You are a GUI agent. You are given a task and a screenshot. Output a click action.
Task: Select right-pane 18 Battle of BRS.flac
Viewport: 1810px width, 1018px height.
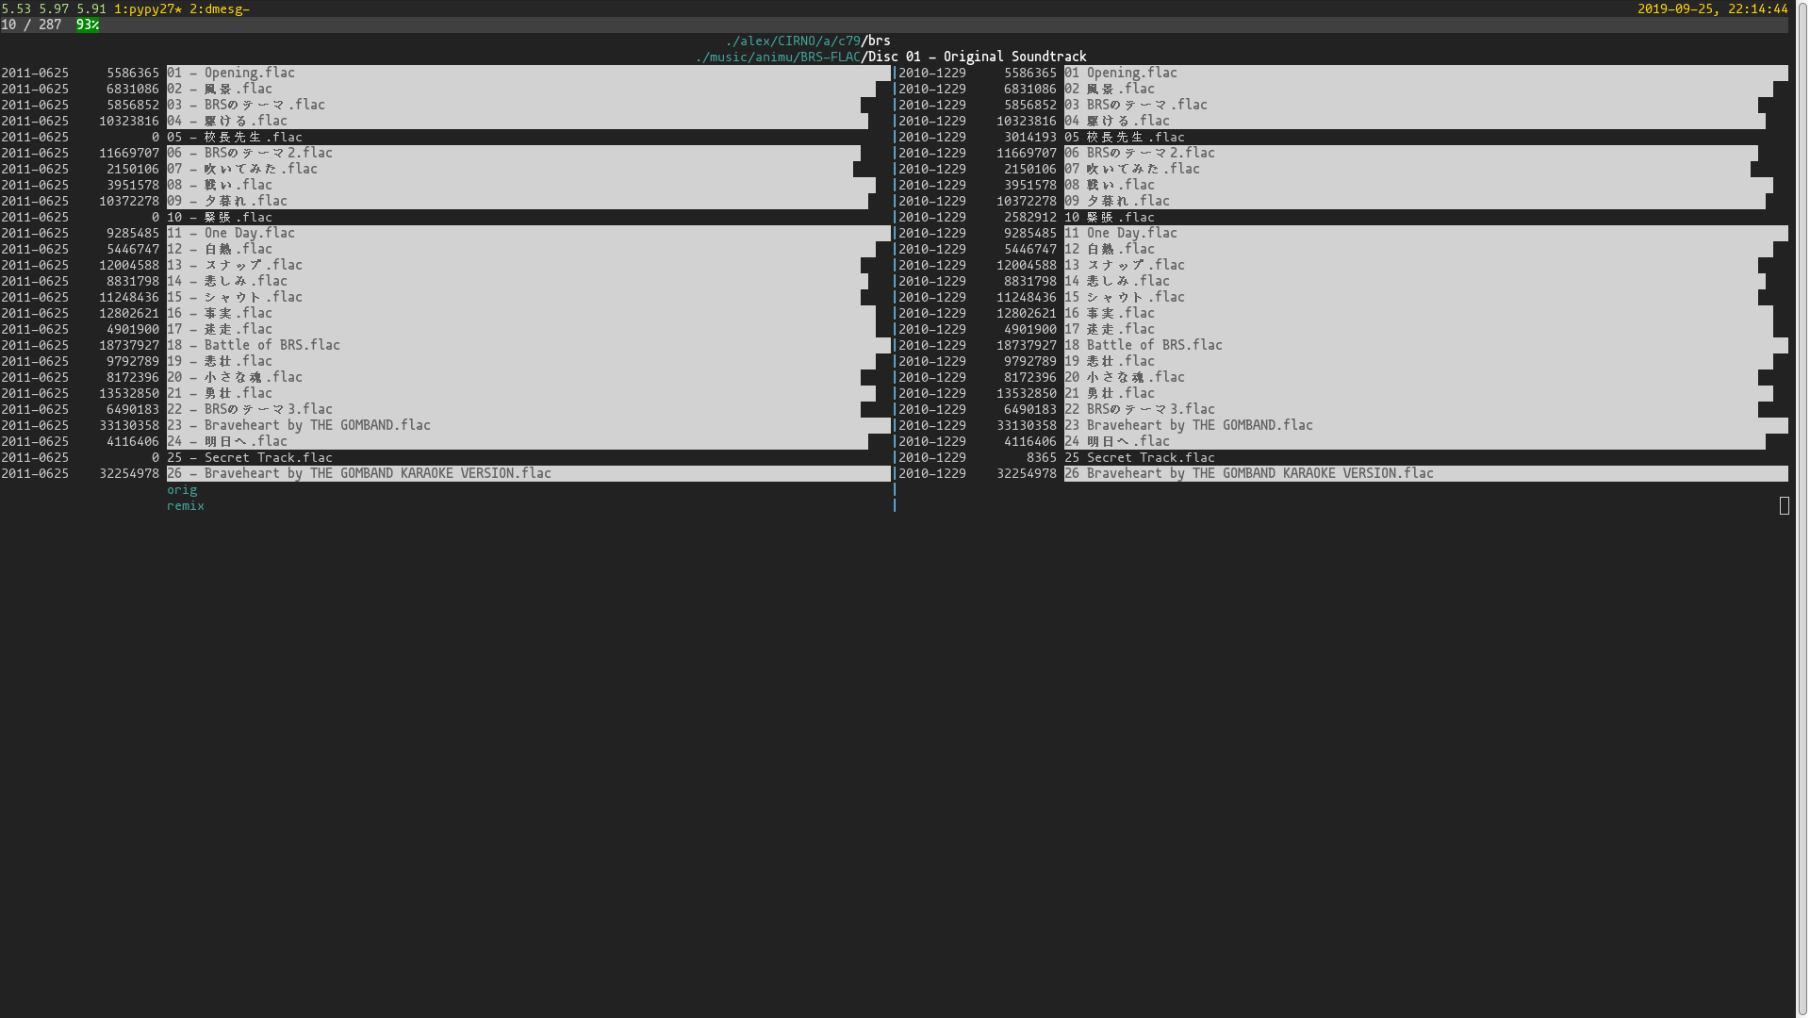click(x=1144, y=345)
